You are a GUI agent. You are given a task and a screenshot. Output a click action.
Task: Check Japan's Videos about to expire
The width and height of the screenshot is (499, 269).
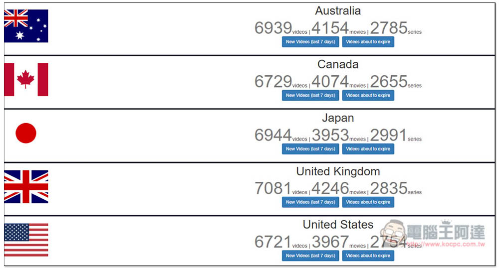pyautogui.click(x=368, y=149)
